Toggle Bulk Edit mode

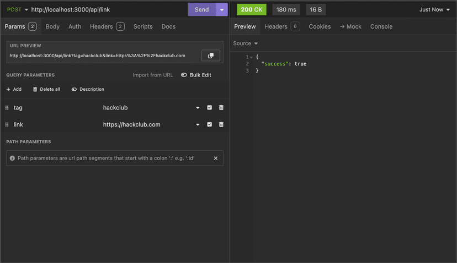(196, 75)
